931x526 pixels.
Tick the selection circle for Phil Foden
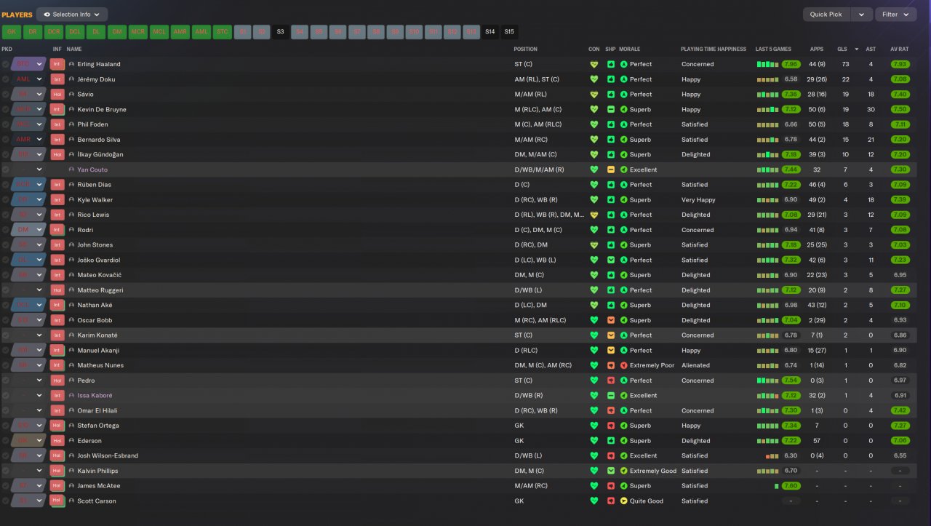[6, 124]
